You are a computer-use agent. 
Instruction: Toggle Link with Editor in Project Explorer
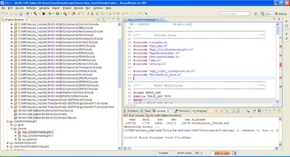click(x=103, y=20)
